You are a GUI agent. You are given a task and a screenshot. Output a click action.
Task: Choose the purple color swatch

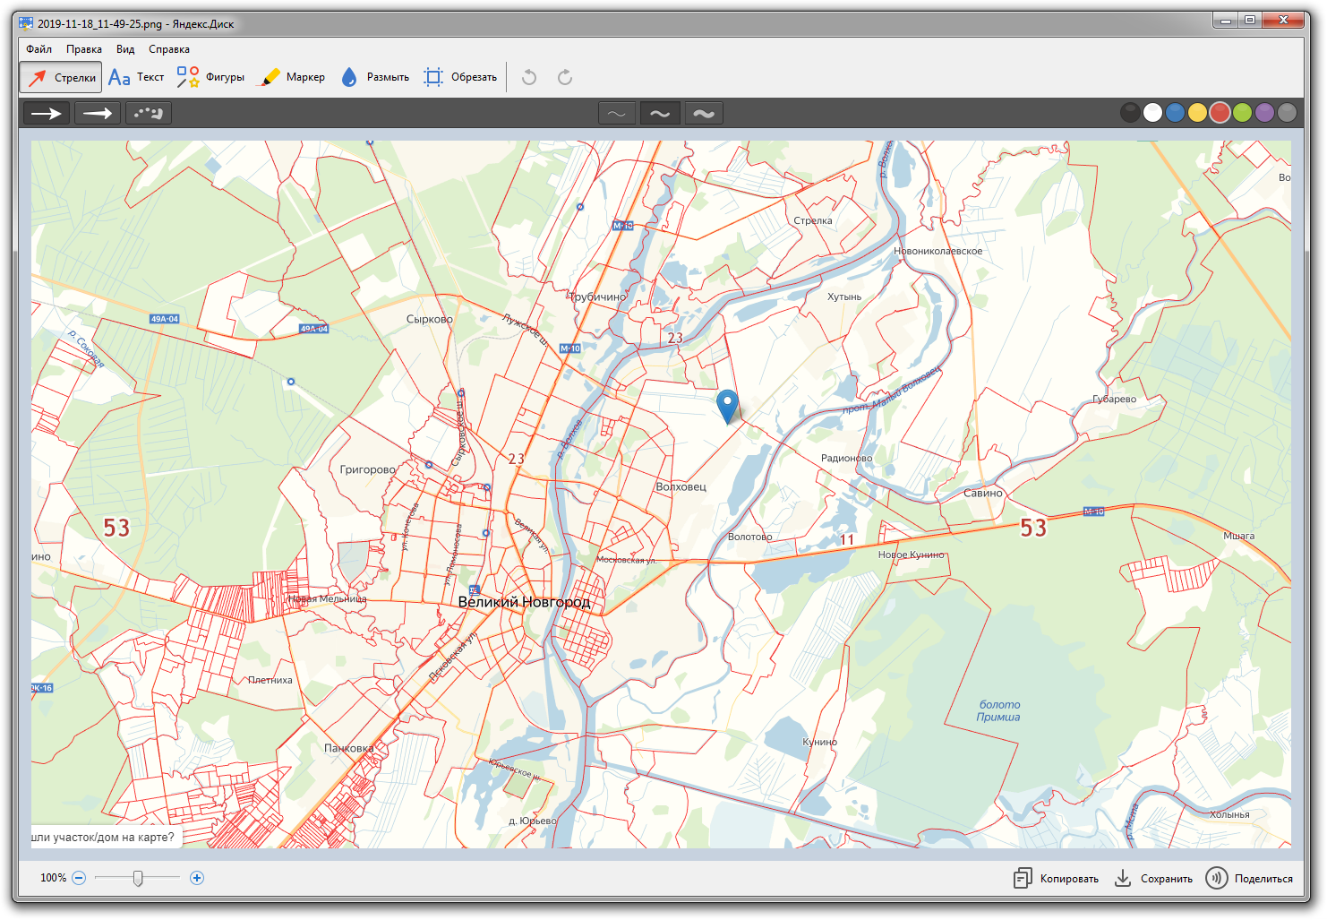(x=1265, y=112)
